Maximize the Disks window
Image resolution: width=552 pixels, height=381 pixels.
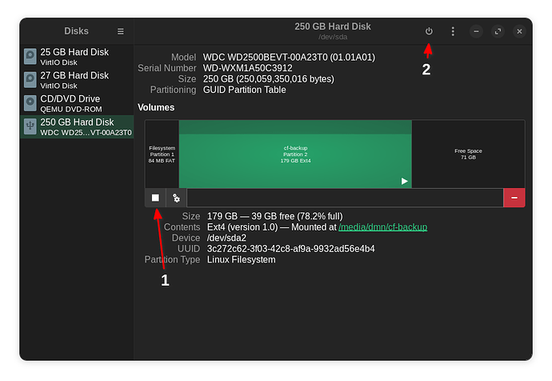coord(498,31)
